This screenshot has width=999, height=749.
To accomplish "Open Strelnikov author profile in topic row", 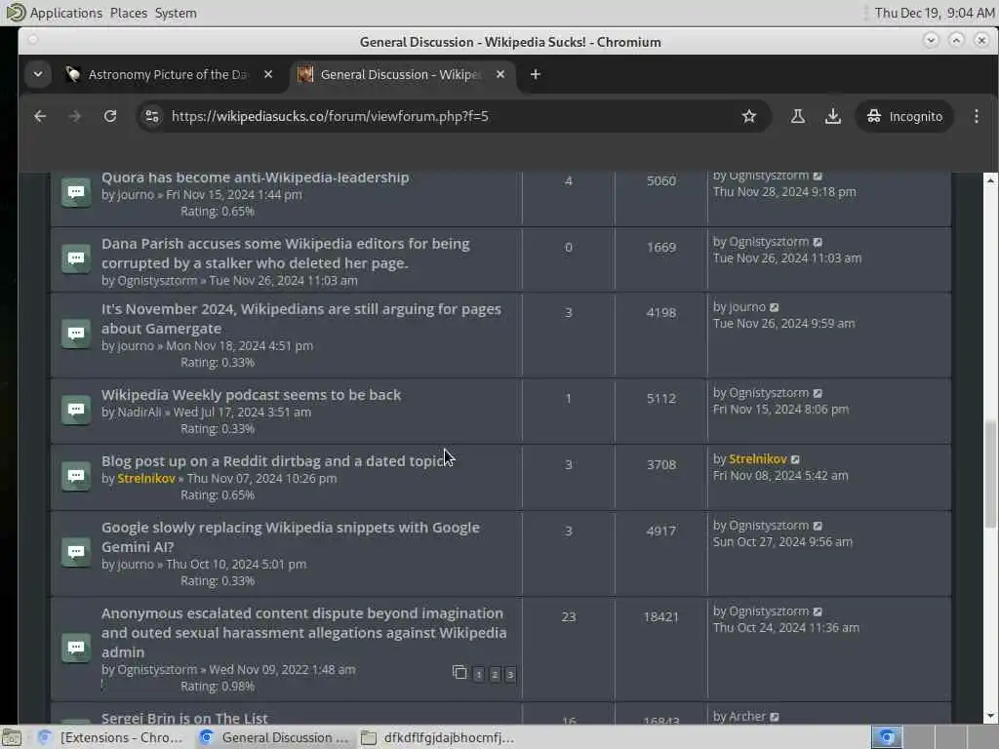I will click(x=146, y=478).
